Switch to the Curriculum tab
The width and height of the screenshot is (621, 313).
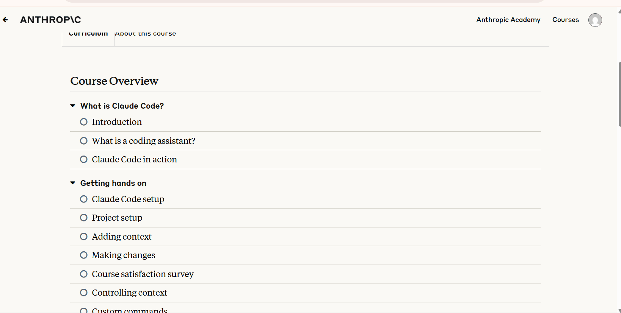(88, 34)
